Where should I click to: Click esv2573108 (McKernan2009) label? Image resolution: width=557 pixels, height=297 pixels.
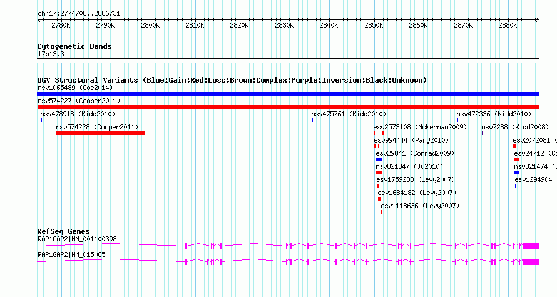coord(420,127)
